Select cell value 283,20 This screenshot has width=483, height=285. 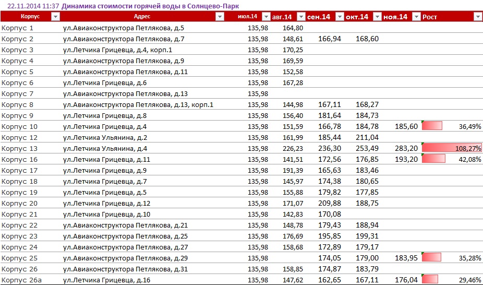coord(406,149)
